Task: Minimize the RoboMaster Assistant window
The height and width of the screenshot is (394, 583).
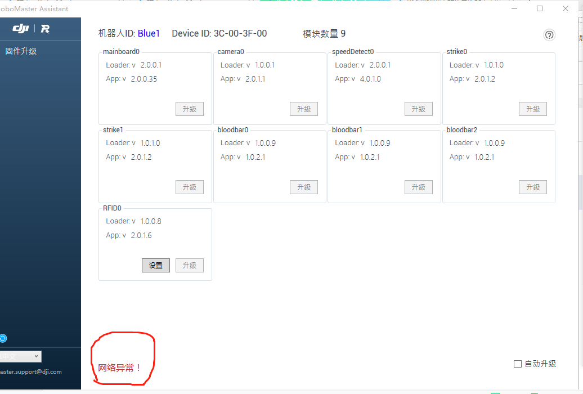Action: pos(514,8)
